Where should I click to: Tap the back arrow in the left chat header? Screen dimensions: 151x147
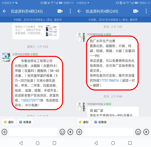pyautogui.click(x=4, y=11)
